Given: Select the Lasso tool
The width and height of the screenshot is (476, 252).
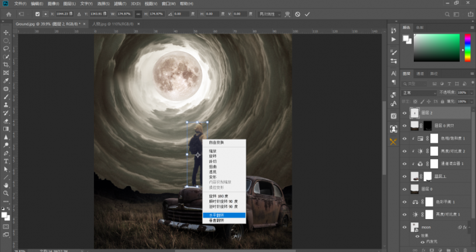Looking at the screenshot, I should click(x=6, y=49).
